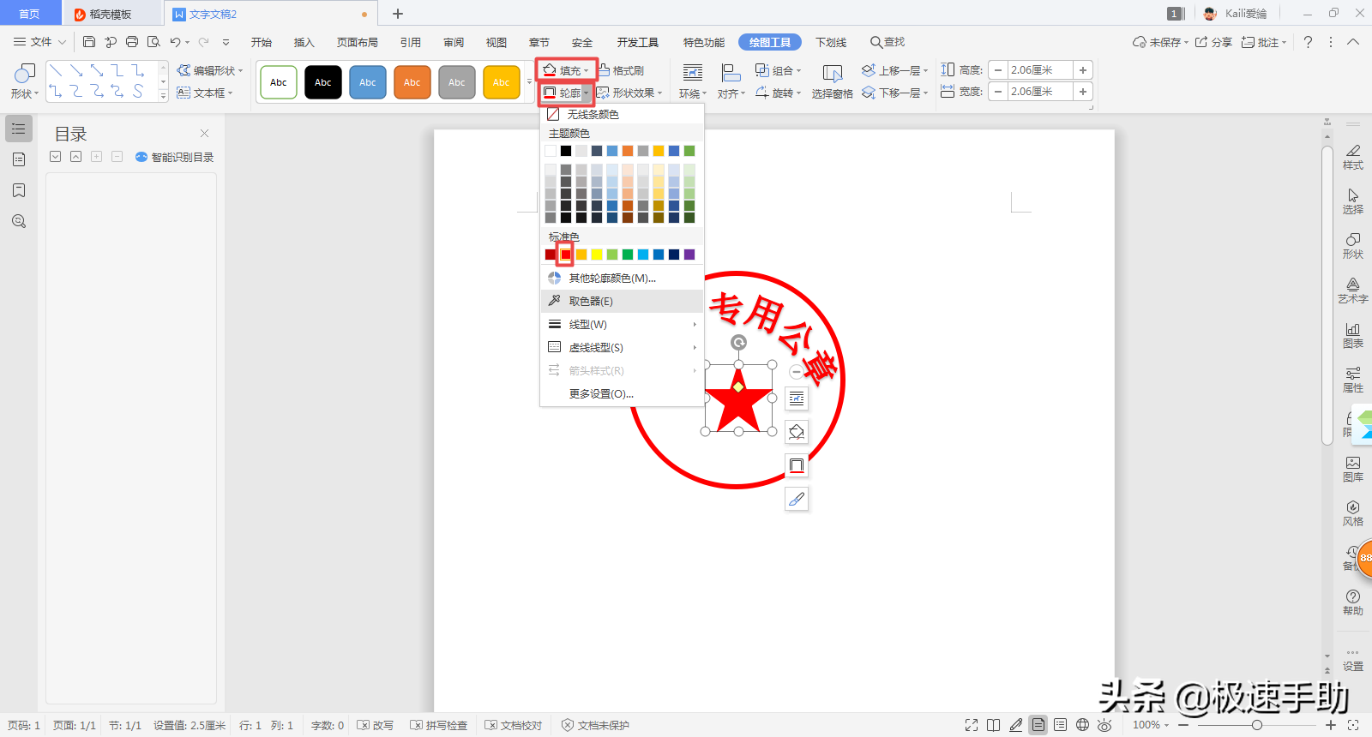The height and width of the screenshot is (737, 1372).
Task: Pick the purple standard color swatch
Action: pyautogui.click(x=689, y=255)
